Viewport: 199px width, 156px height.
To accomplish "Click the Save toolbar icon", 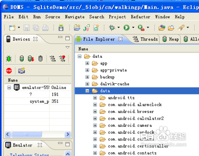I will (x=27, y=28).
